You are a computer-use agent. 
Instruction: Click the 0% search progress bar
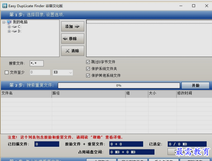tap(119, 85)
